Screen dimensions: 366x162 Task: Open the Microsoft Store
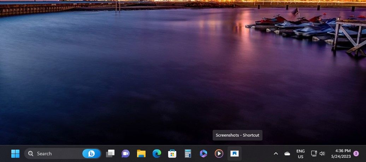point(172,154)
